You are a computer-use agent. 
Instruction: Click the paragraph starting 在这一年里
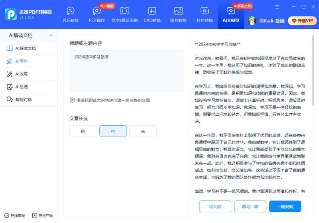point(250,156)
